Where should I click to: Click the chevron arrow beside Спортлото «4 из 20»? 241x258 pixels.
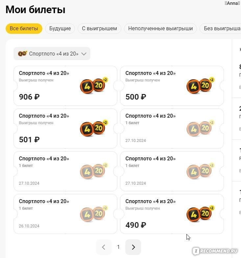point(84,54)
